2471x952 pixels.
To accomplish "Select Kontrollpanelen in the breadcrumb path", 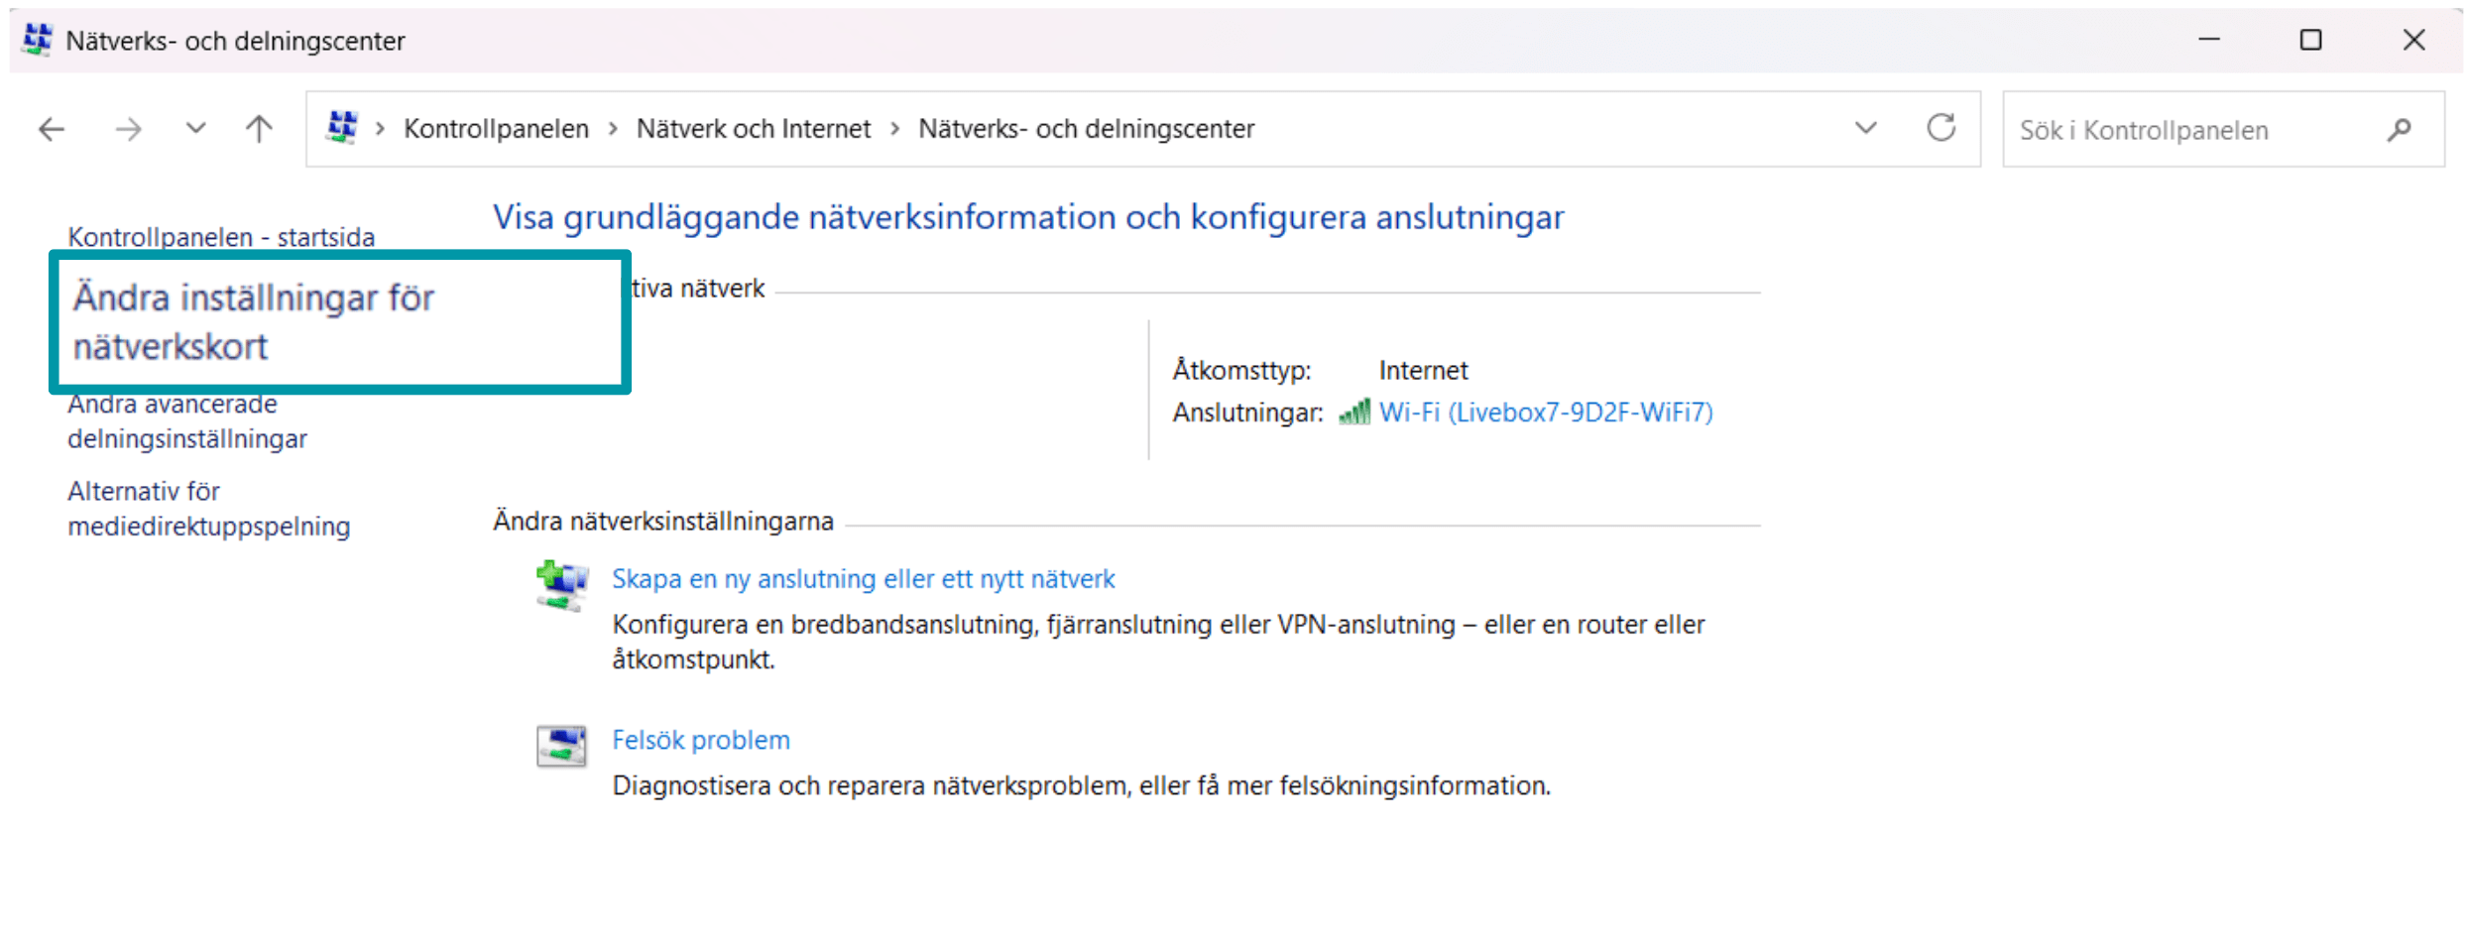I will [x=496, y=128].
